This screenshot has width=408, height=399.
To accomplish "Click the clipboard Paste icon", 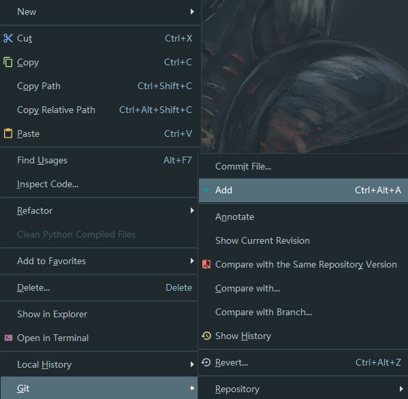I will [8, 133].
